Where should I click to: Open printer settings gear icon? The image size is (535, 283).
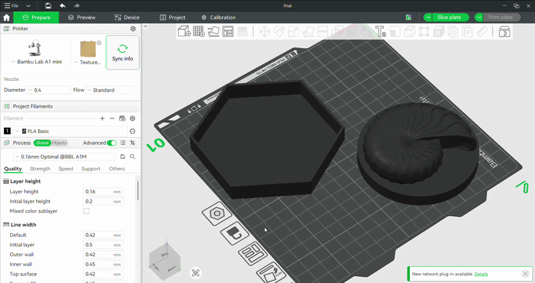133,29
